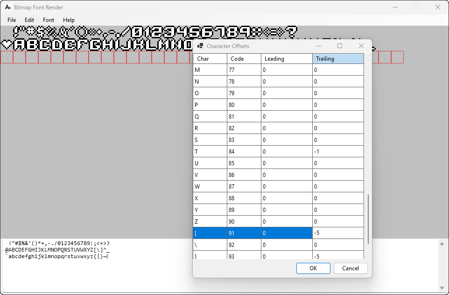Select the row for character V
Viewport: 449px width, 295px height.
(279, 175)
